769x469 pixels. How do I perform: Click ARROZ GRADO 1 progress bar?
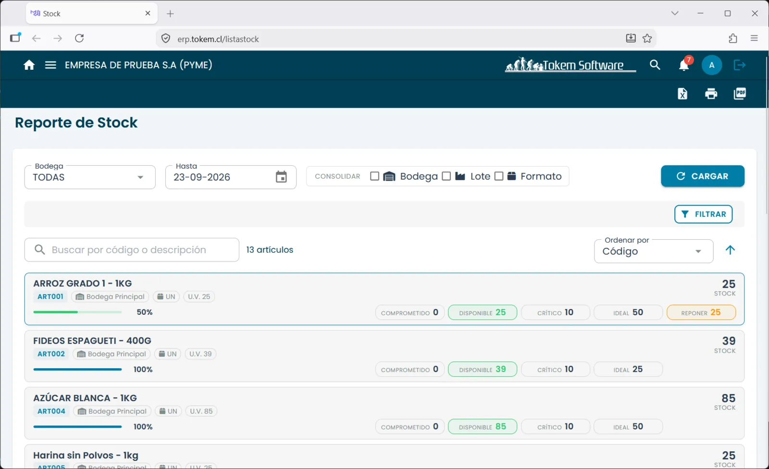point(77,312)
